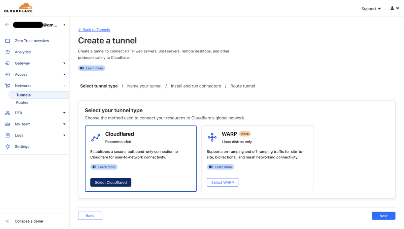This screenshot has height=229, width=404.
Task: Click Learn more in WARP card
Action: [x=220, y=167]
